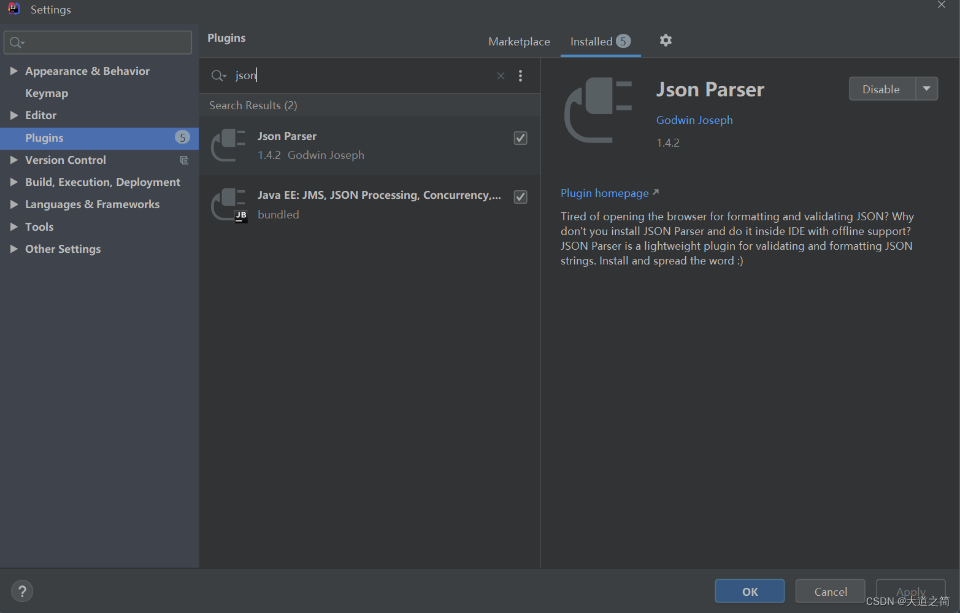Click the version 1.4.2 text in details
The image size is (960, 613).
668,143
